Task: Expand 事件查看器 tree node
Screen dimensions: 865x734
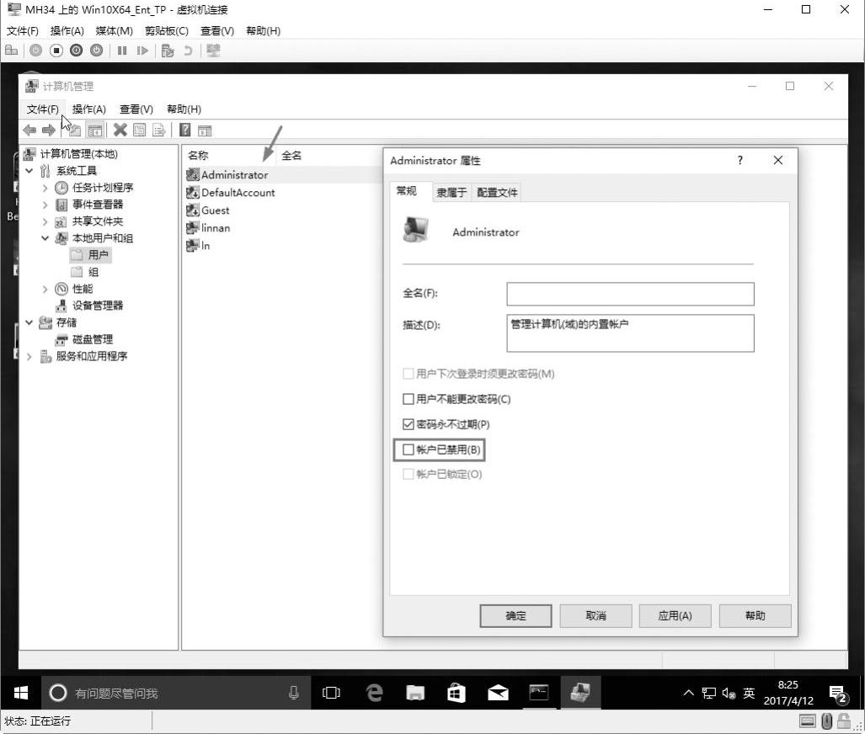Action: coord(45,205)
